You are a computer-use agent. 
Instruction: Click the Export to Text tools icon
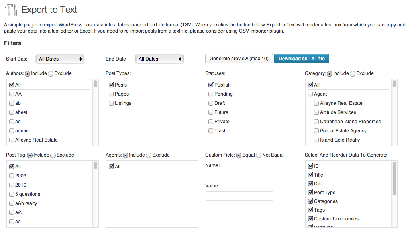click(11, 10)
